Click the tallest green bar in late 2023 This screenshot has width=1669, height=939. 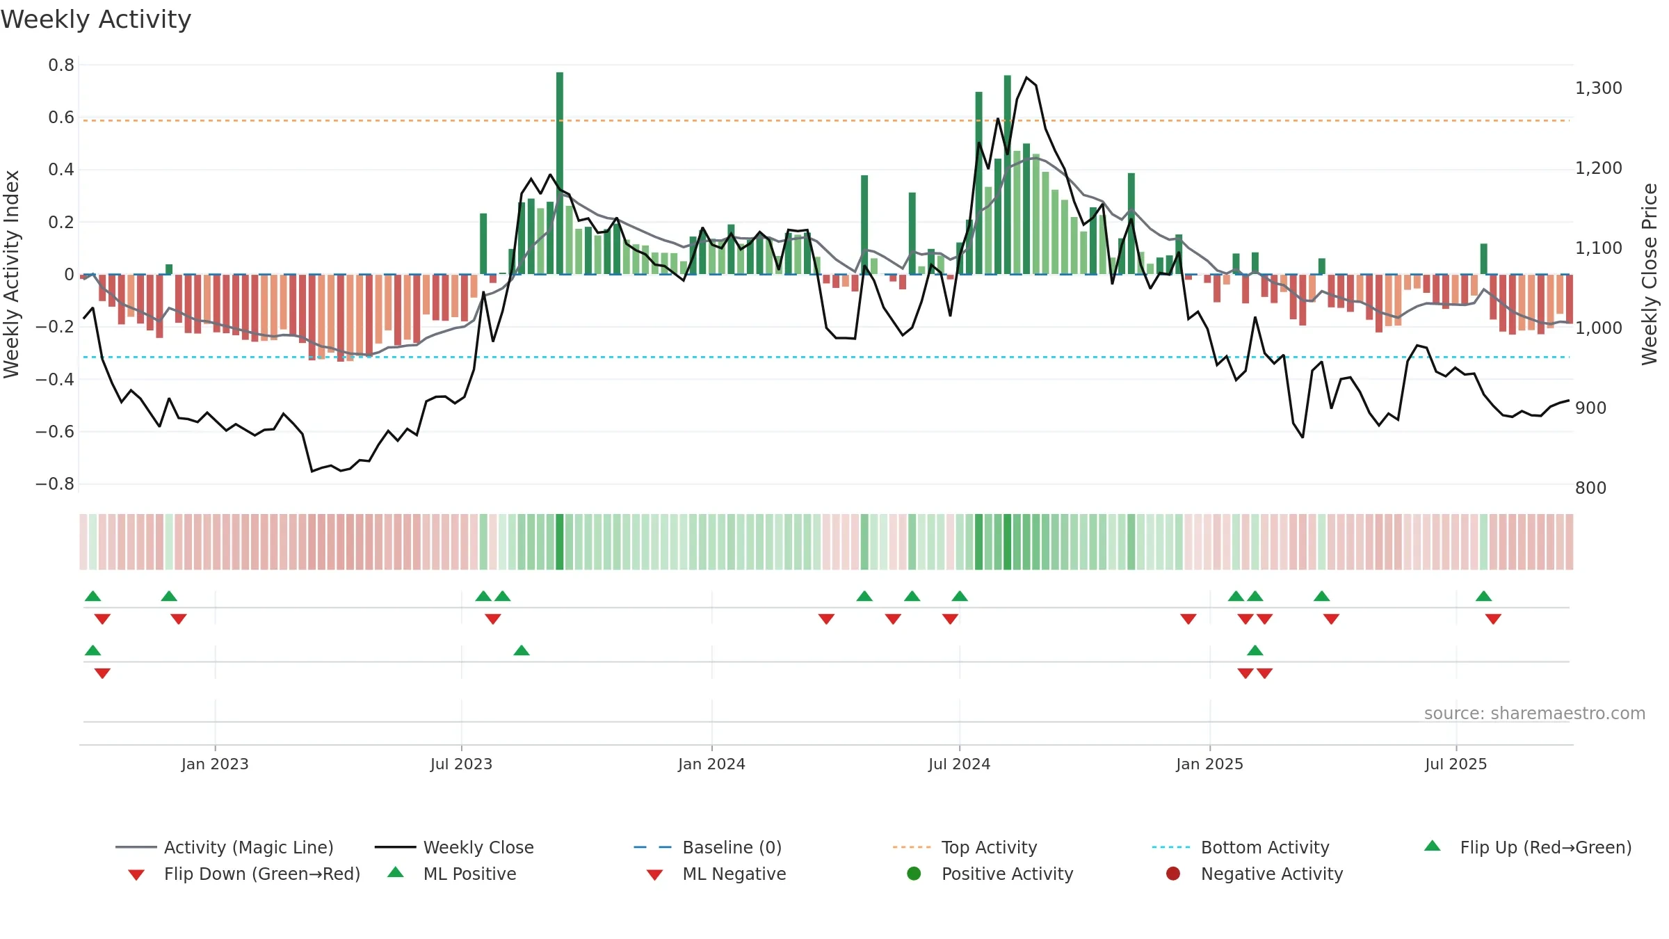[x=560, y=173]
